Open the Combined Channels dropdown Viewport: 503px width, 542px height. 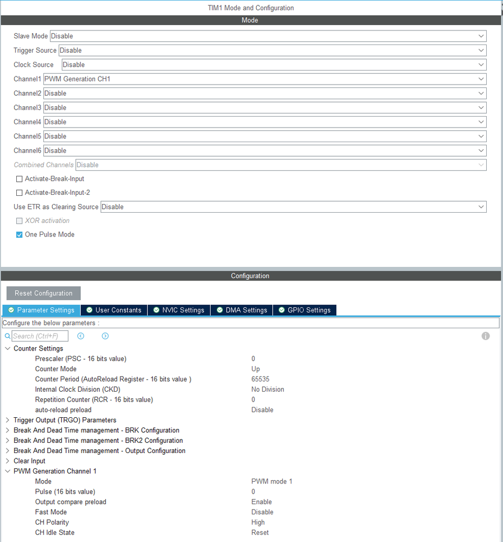point(281,165)
